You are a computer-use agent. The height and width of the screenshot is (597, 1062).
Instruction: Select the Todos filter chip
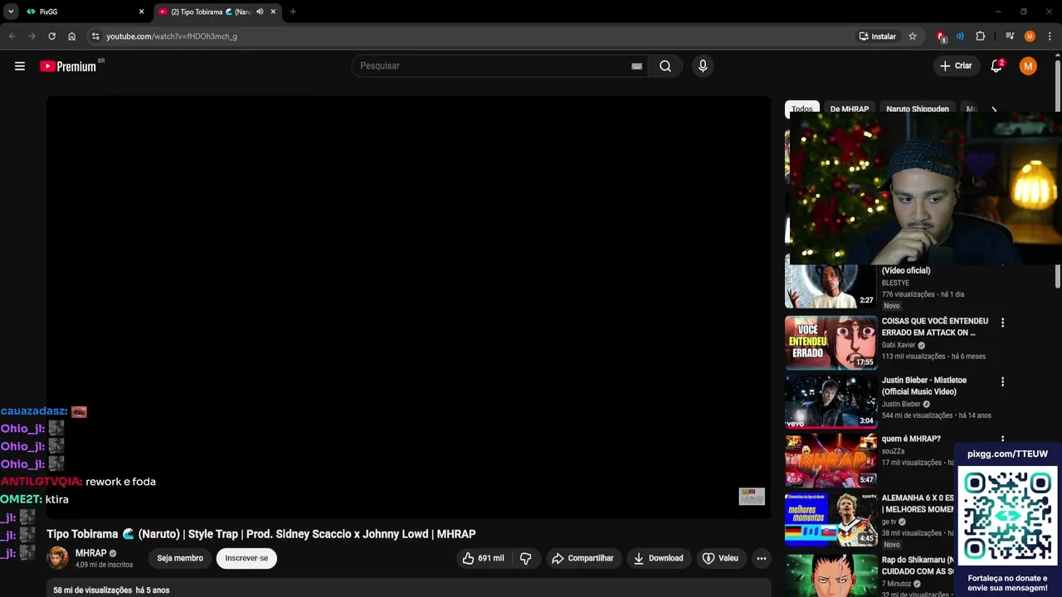point(802,109)
